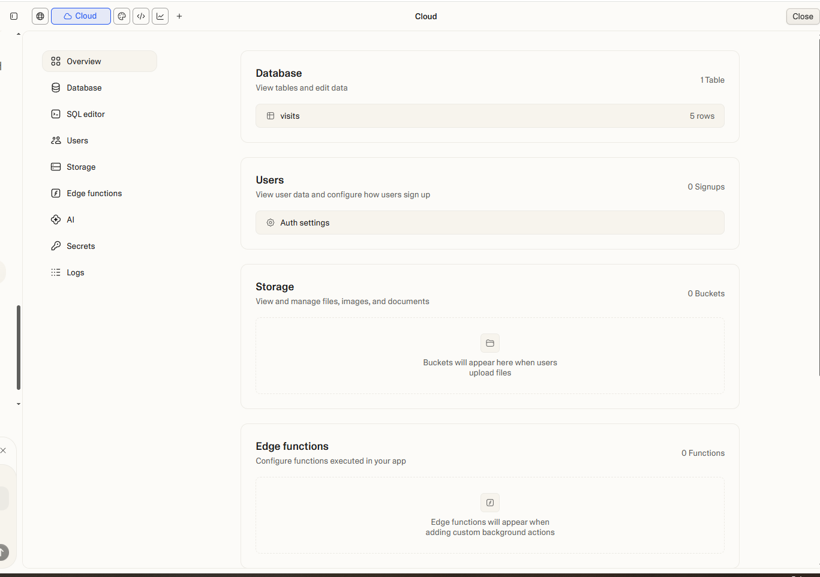The height and width of the screenshot is (577, 820).
Task: Click the "1 Table" count
Action: coord(712,80)
